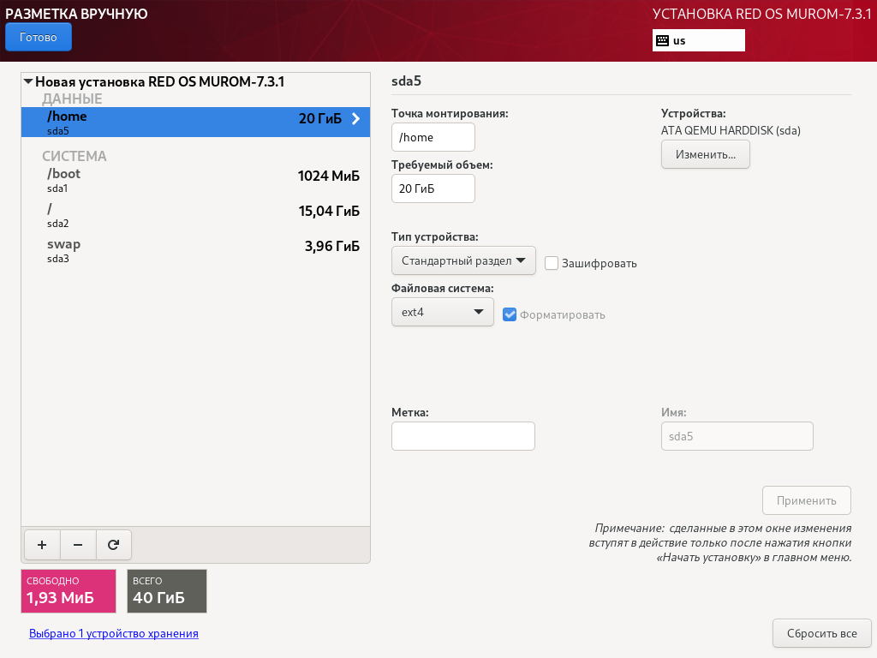The image size is (877, 658).
Task: Click the 3,96 ГиБ size value
Action: click(332, 246)
